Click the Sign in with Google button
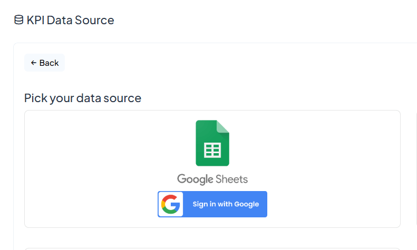417x250 pixels. (212, 204)
